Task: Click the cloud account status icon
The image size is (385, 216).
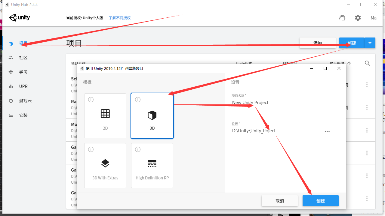Action: [x=342, y=18]
